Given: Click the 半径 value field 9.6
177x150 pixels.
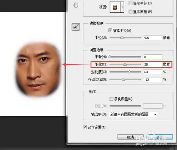Looking at the screenshot, I should coord(153,38).
